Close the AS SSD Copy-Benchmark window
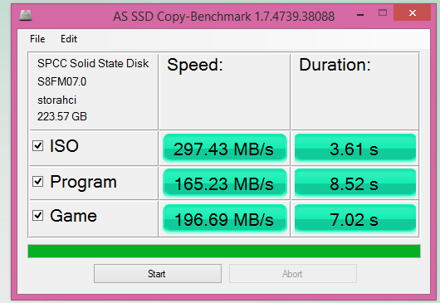 [x=412, y=13]
